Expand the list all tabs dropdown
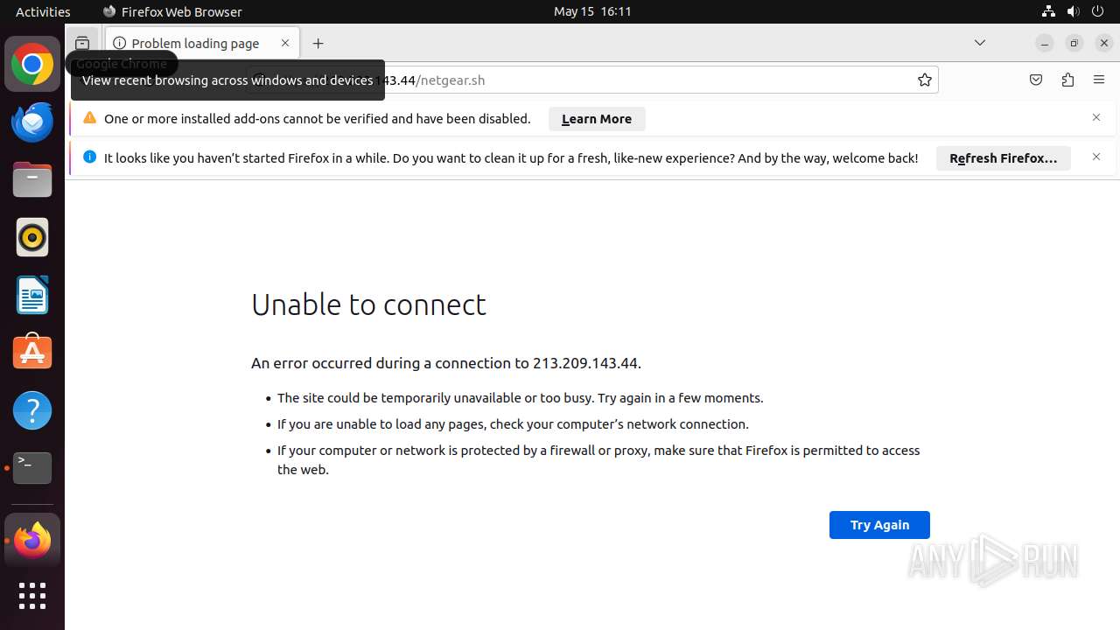 [x=980, y=43]
